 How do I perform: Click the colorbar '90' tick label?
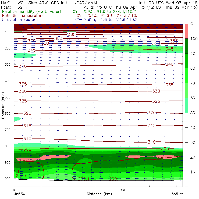(x=193, y=54)
